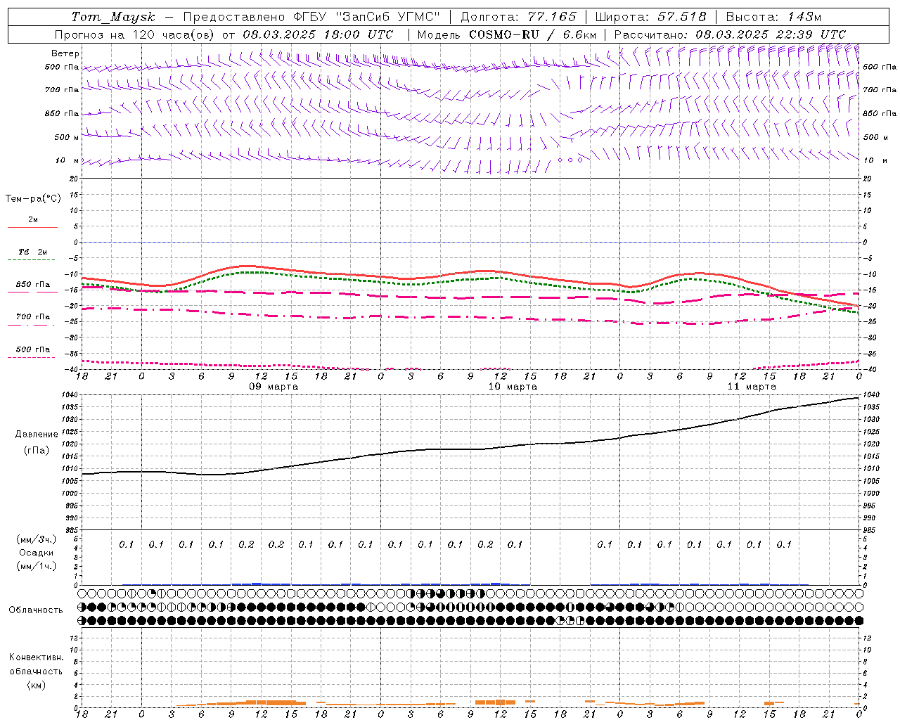Click the '09 марта' date label

click(x=274, y=387)
